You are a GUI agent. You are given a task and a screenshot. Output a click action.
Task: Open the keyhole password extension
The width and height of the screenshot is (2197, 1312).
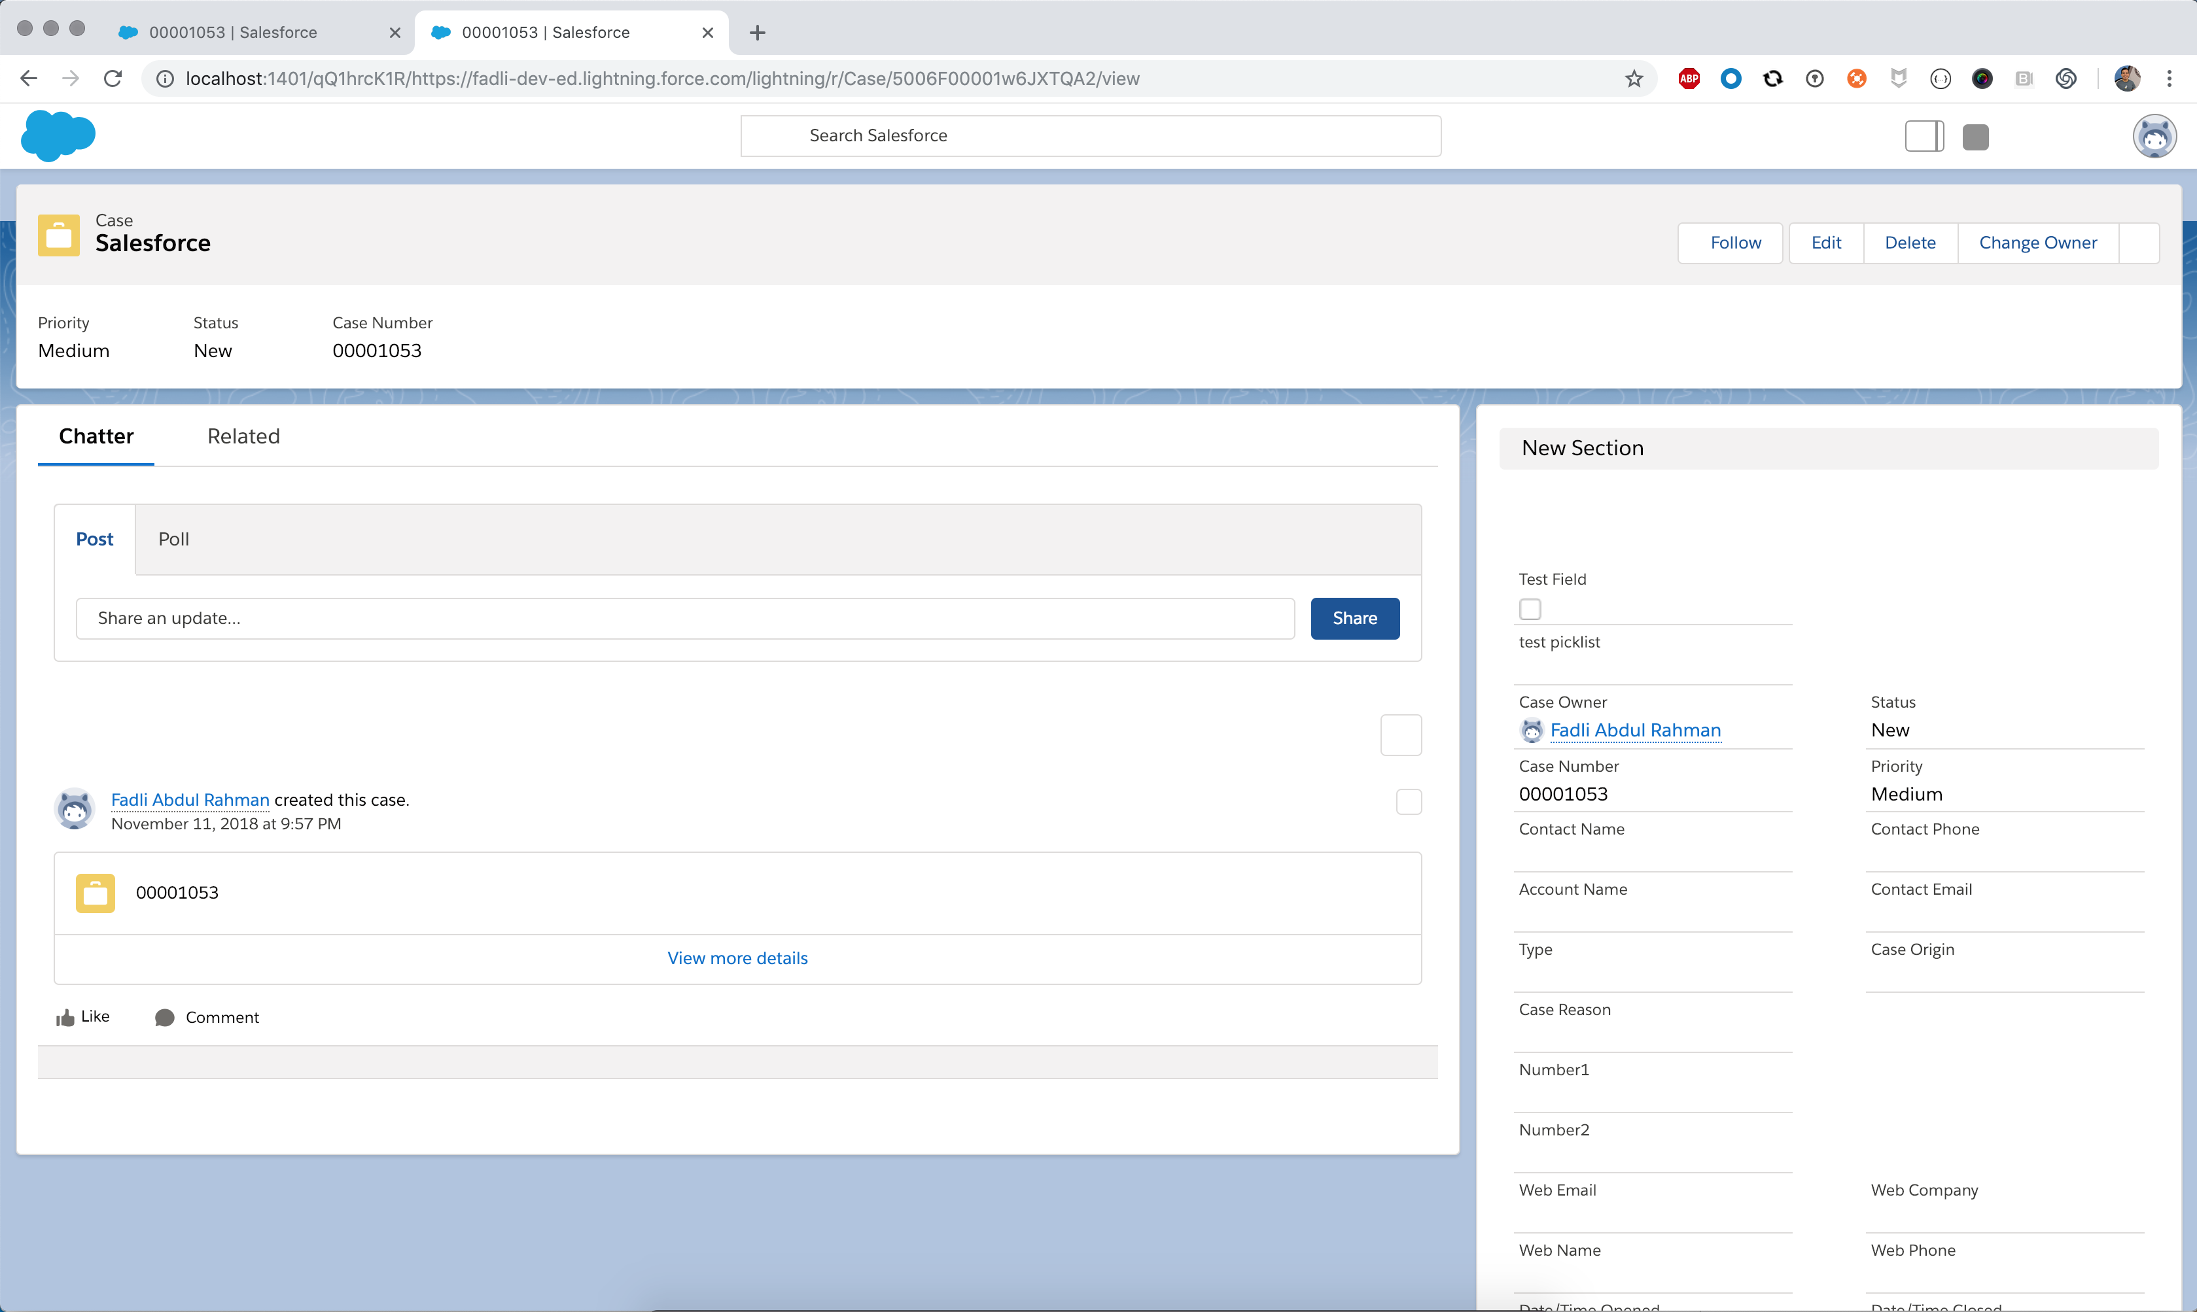(1815, 78)
